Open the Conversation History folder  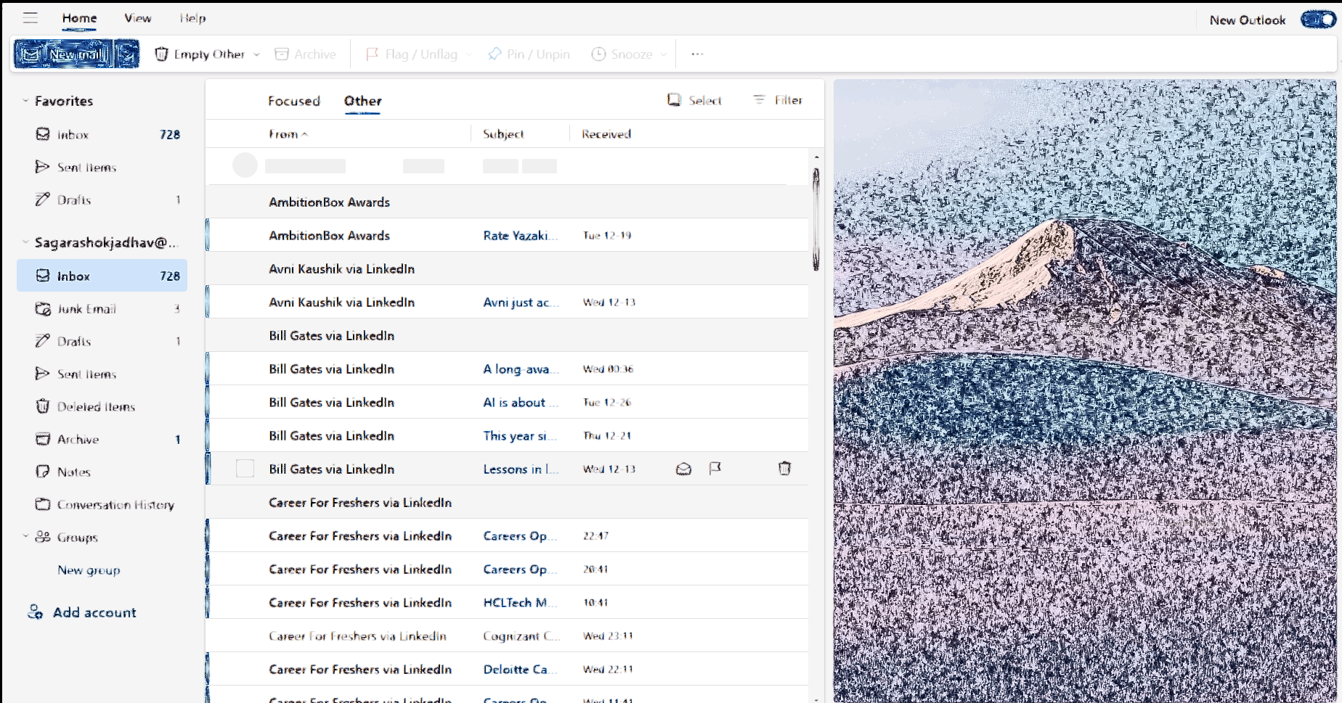102,505
